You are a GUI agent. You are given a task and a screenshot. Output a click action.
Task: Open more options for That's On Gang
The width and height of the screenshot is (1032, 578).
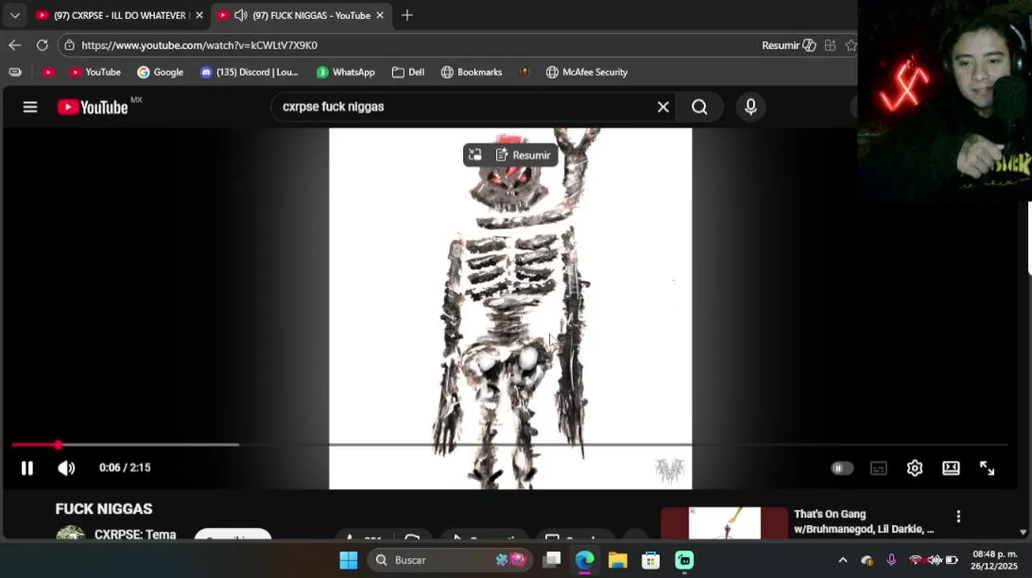click(x=958, y=516)
